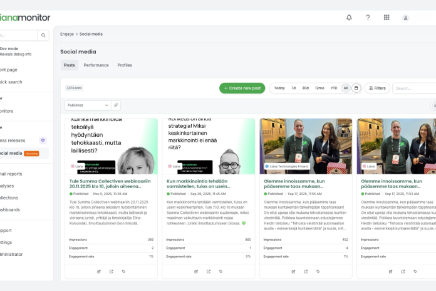Click tag icon on the third post card
436x291 pixels.
click(x=318, y=272)
